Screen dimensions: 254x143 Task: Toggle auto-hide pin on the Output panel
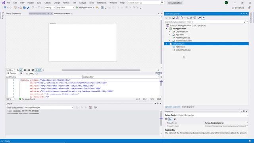[x=158, y=103]
